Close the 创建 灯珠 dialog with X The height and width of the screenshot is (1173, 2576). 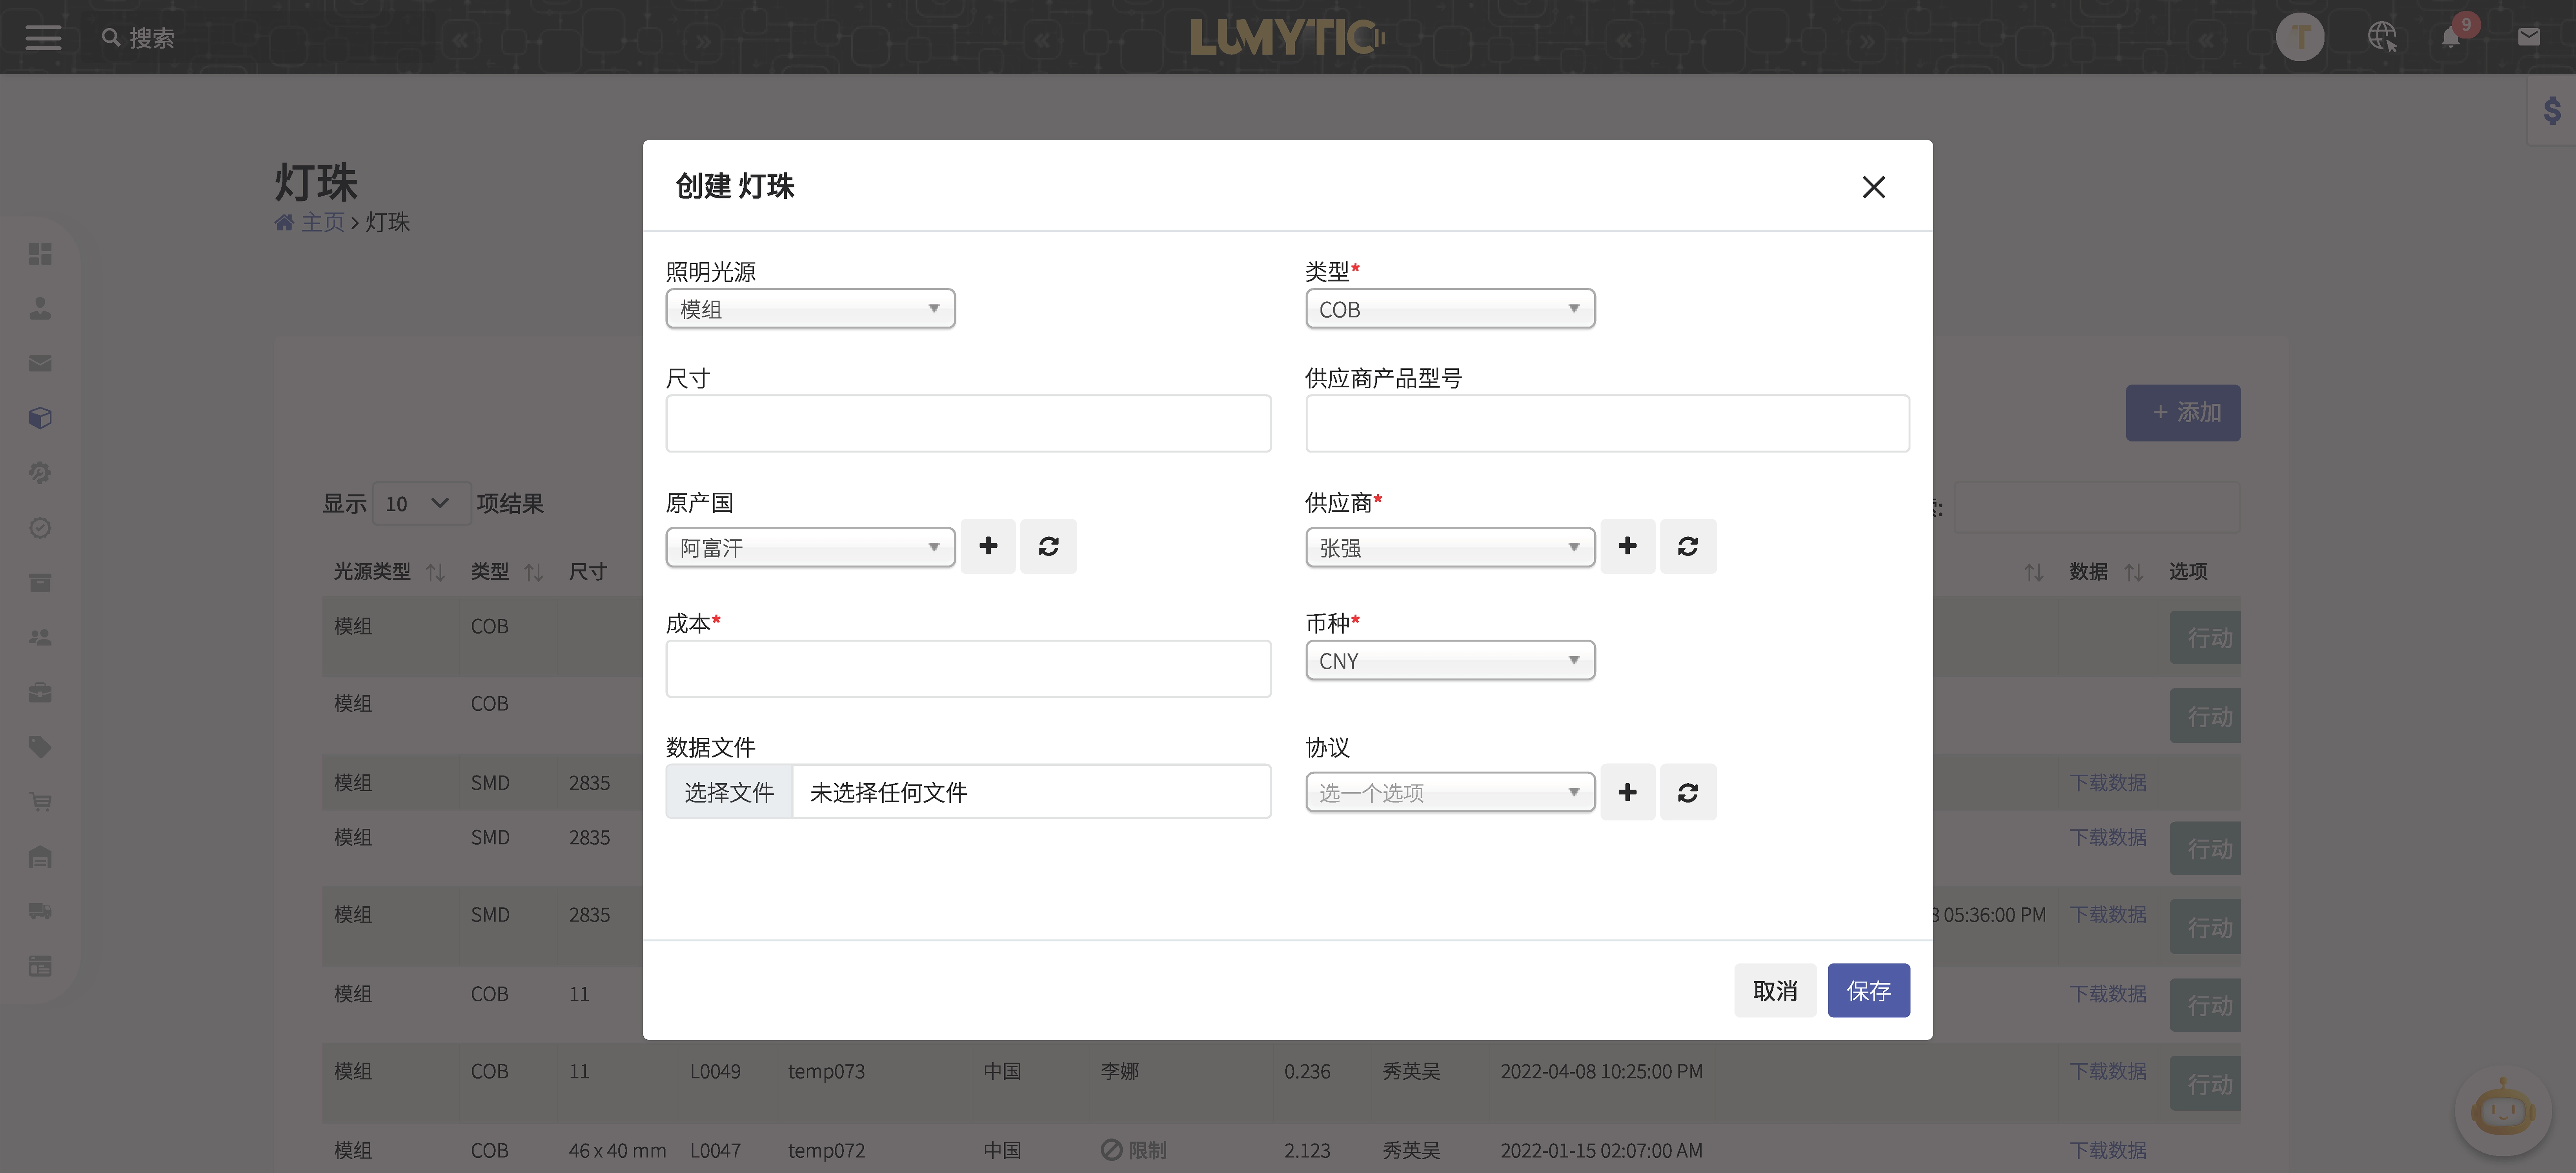tap(1873, 187)
